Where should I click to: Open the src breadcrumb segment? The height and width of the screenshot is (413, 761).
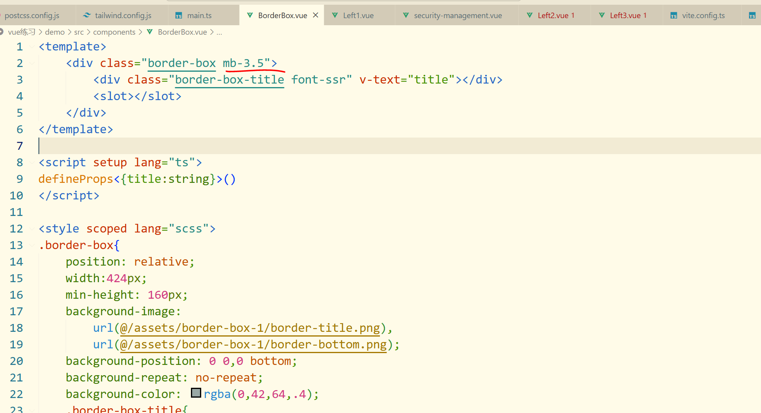click(79, 32)
